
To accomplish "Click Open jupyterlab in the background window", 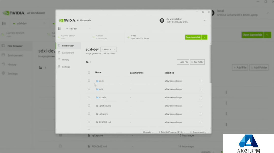I will click(252, 35).
